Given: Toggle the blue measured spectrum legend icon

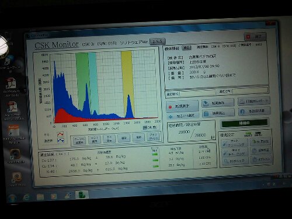Looking at the screenshot, I should [61, 140].
